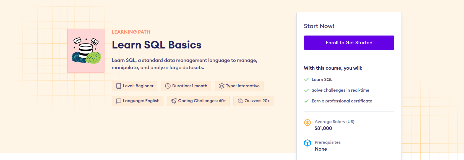Click the speech bubble icon beside Language
The height and width of the screenshot is (160, 464).
119,101
